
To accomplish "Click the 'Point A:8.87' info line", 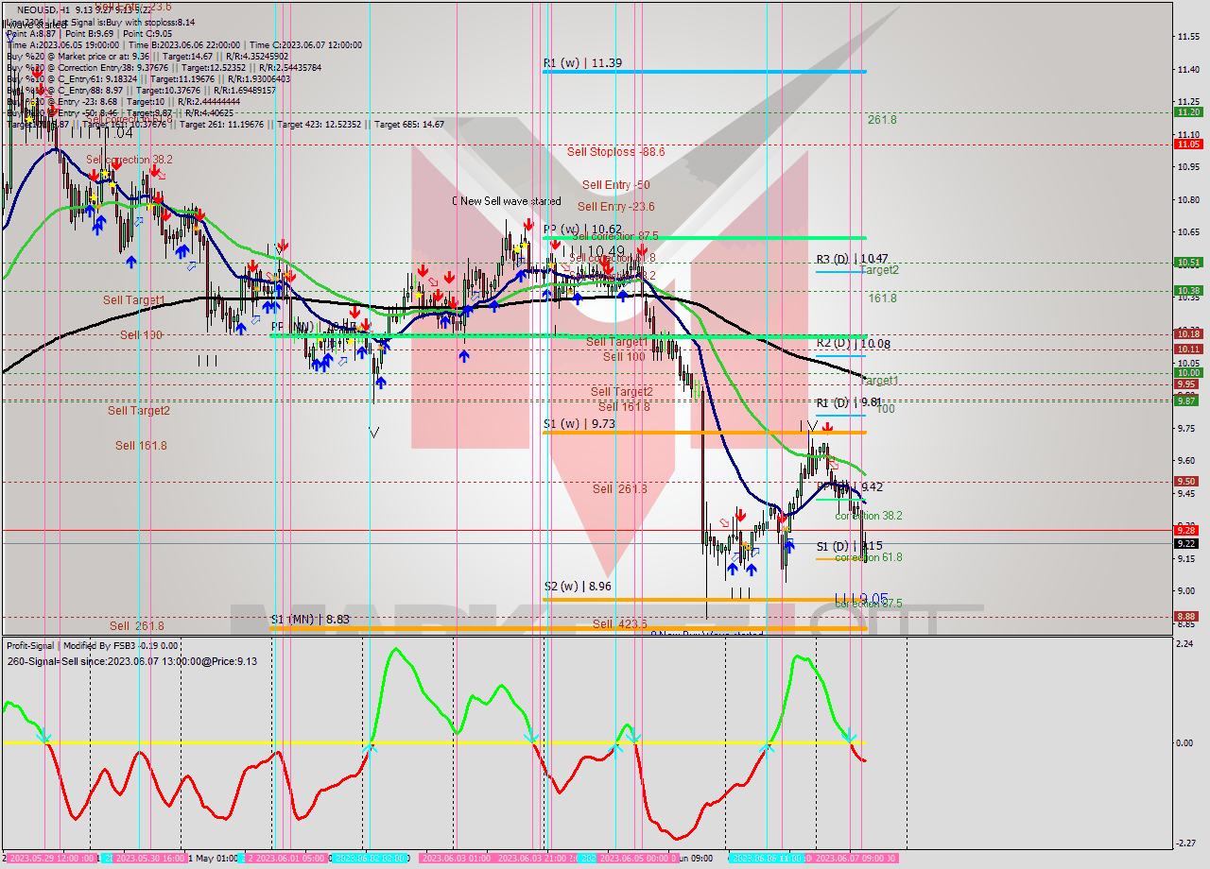I will pos(31,33).
